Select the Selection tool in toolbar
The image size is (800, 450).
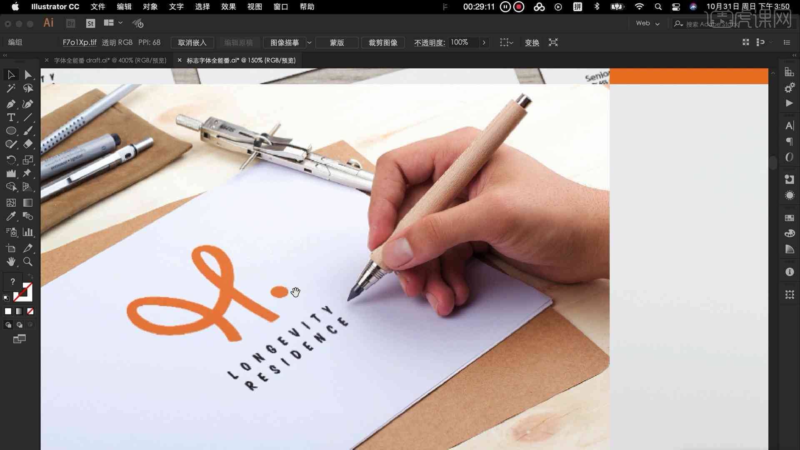tap(10, 74)
